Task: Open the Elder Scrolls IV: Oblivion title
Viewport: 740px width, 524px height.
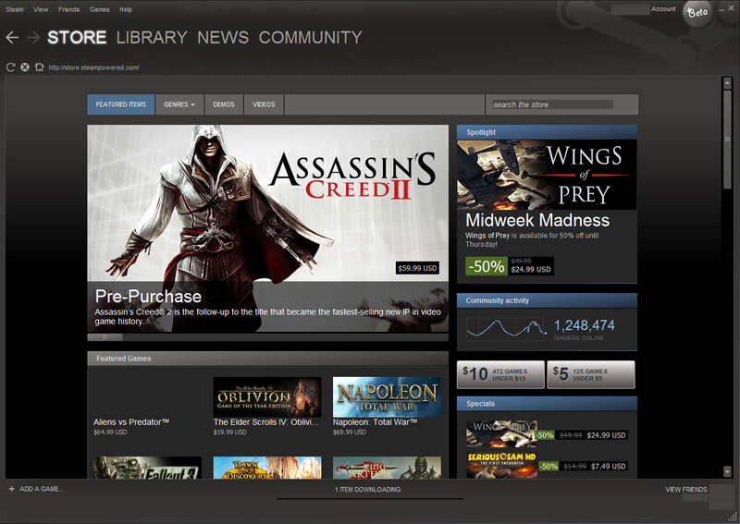Action: click(266, 422)
